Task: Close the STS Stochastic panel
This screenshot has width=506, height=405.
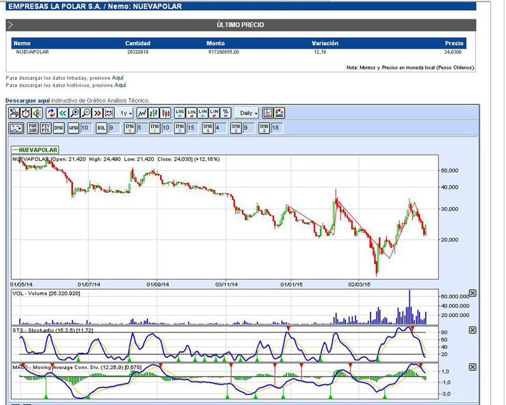Action: [472, 330]
